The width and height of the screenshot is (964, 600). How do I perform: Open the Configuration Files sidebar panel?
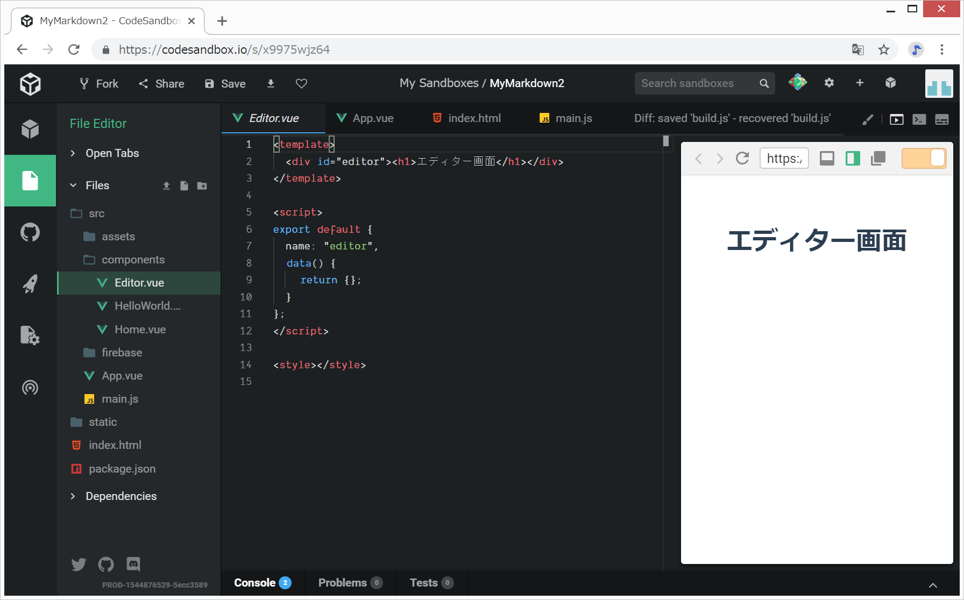coord(30,335)
